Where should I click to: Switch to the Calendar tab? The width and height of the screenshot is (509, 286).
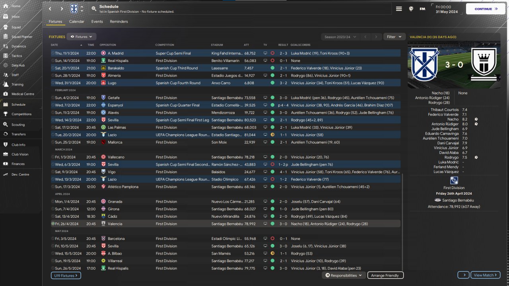coord(77,21)
